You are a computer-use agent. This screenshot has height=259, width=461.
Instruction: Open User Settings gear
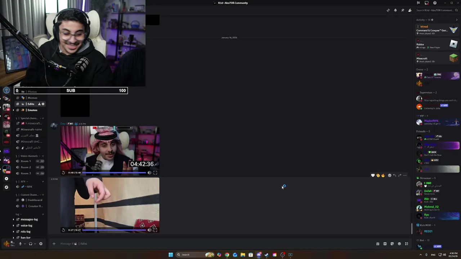point(41,244)
